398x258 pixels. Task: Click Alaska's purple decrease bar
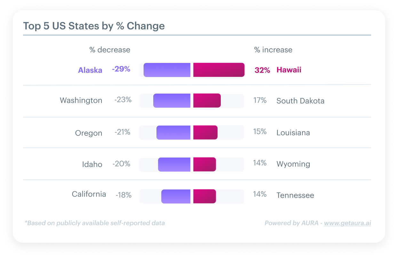coord(167,70)
